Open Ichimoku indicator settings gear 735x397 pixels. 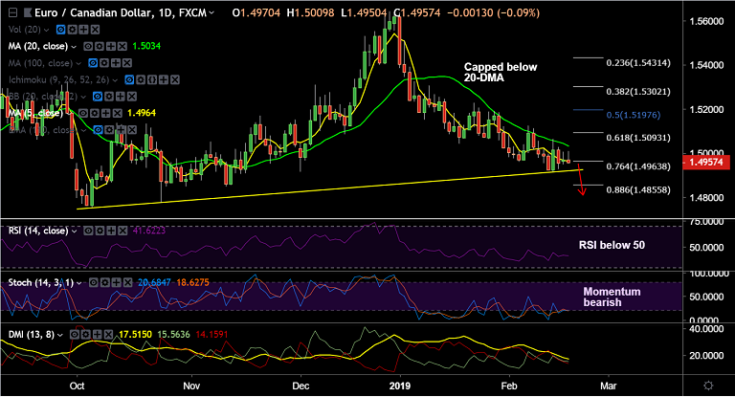pos(141,80)
